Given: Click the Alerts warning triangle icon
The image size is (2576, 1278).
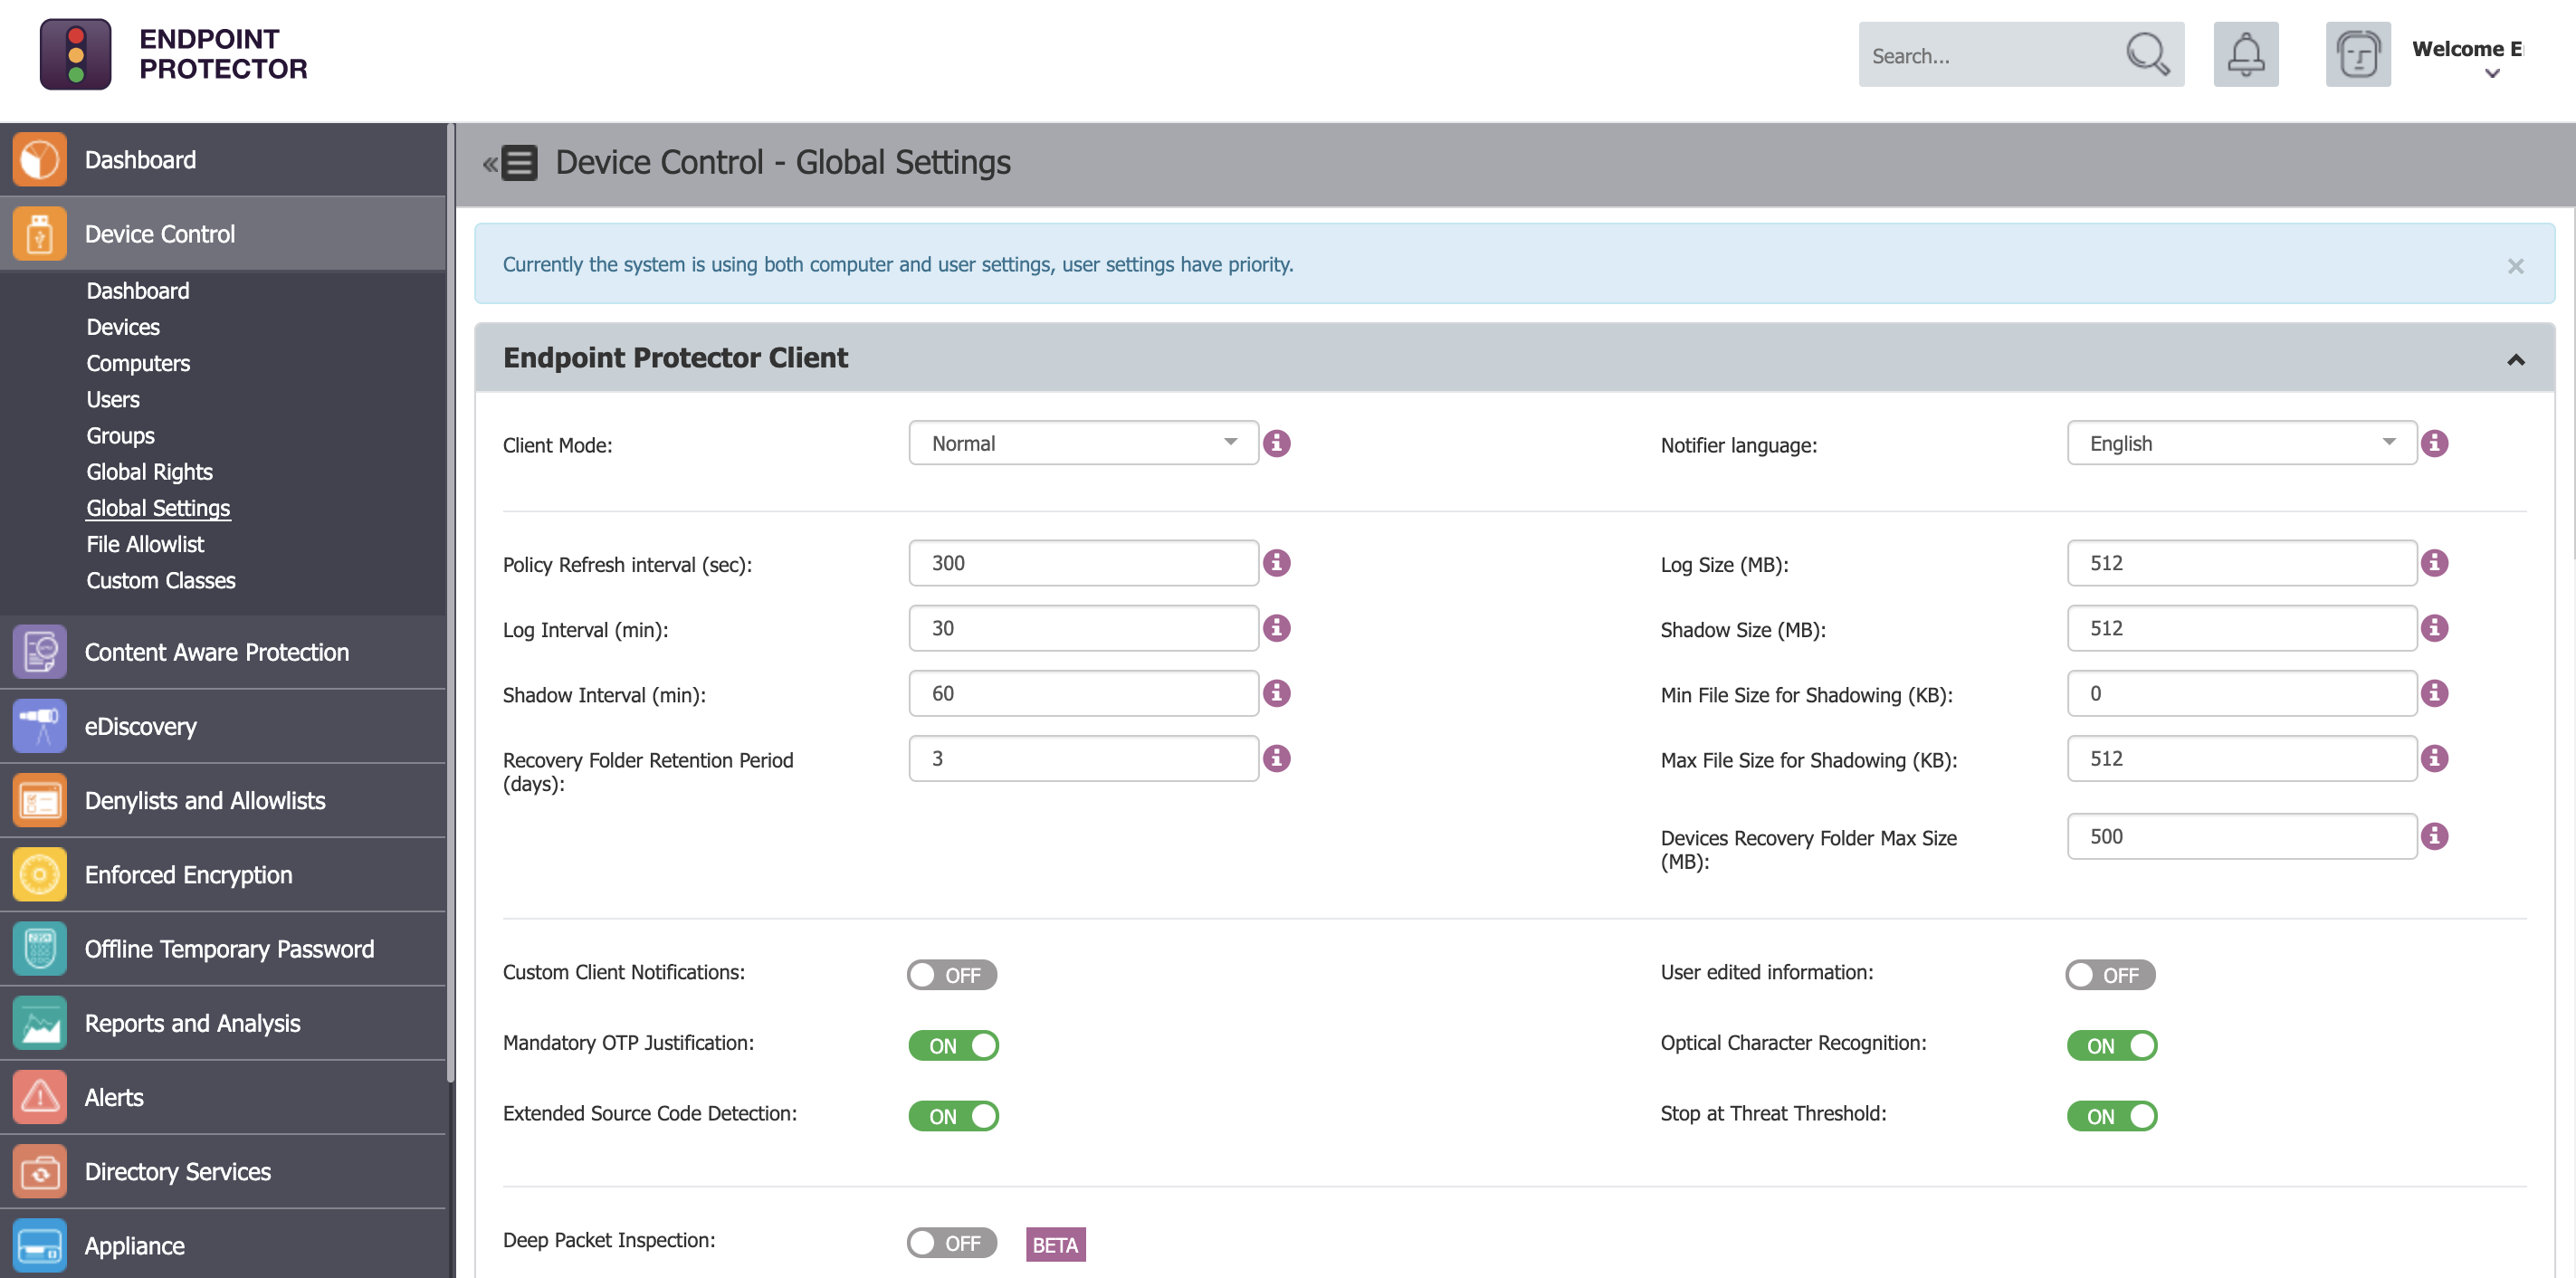Looking at the screenshot, I should click(40, 1097).
